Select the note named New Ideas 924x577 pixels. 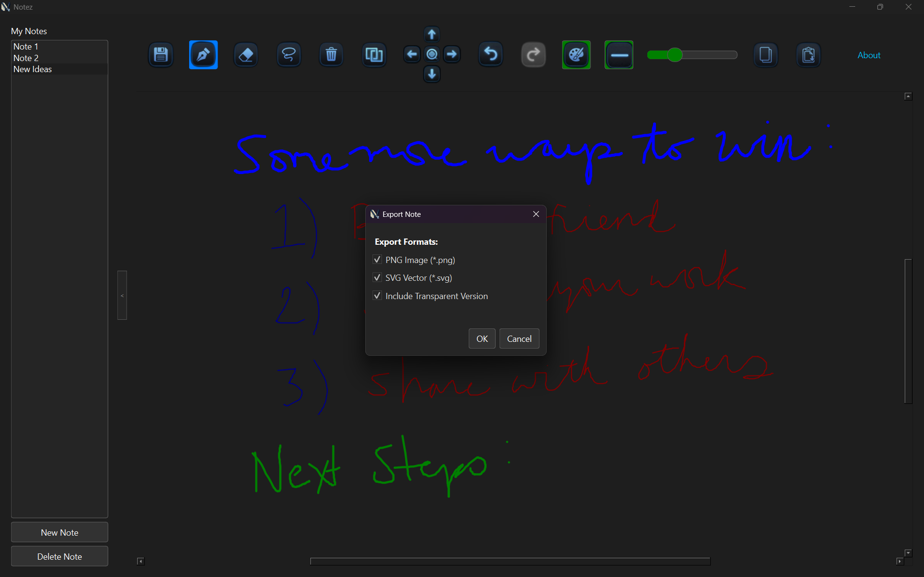pos(32,69)
